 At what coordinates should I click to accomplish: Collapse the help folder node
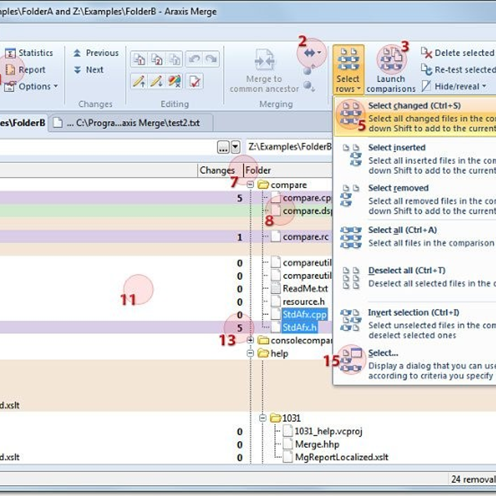click(250, 353)
